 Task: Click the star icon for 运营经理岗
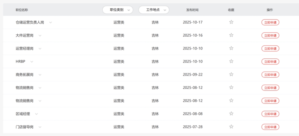click(x=231, y=48)
